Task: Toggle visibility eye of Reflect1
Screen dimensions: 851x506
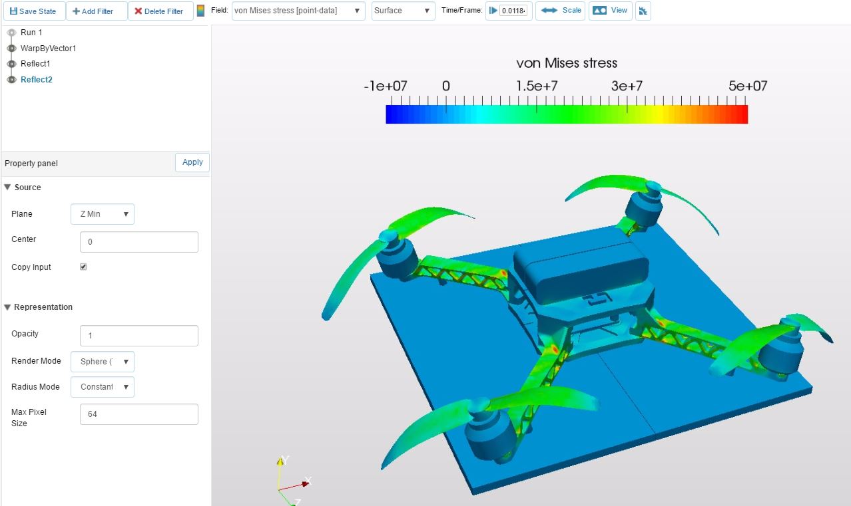Action: click(11, 64)
